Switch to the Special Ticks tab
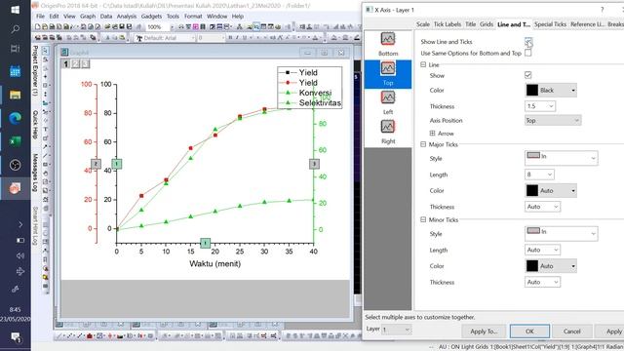The width and height of the screenshot is (624, 351). coord(550,24)
